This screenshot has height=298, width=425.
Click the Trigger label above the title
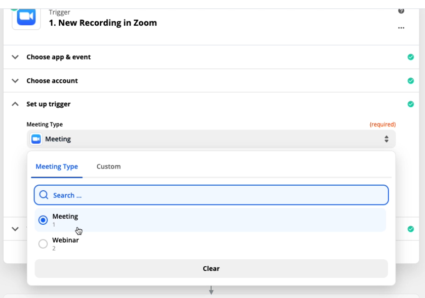(59, 12)
